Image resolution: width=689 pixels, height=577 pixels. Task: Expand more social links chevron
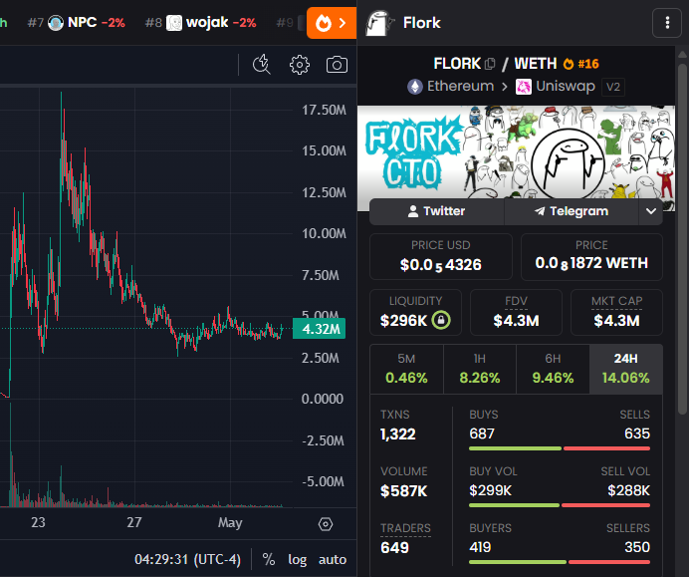(651, 211)
